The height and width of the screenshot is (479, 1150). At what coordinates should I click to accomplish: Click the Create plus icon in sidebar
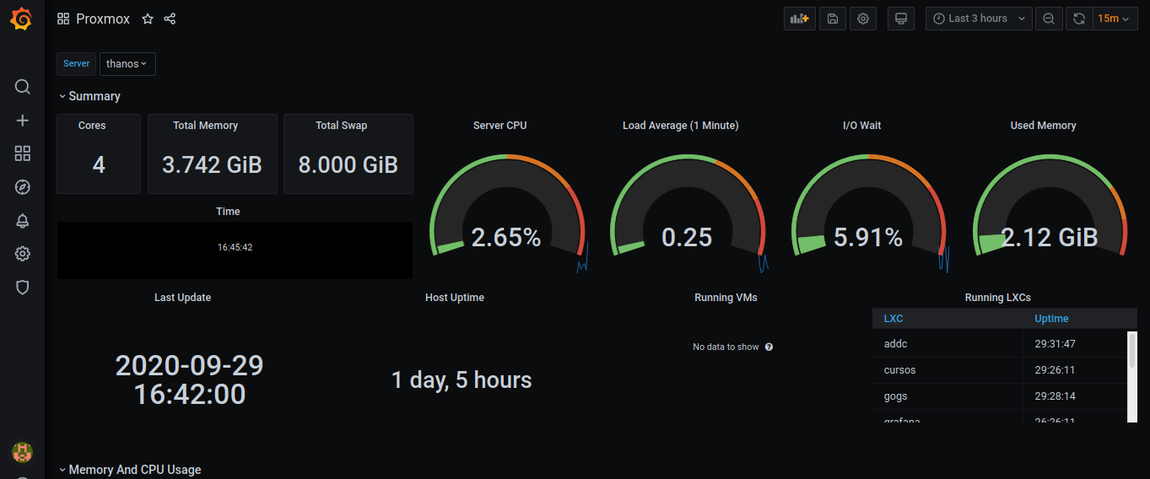[23, 121]
